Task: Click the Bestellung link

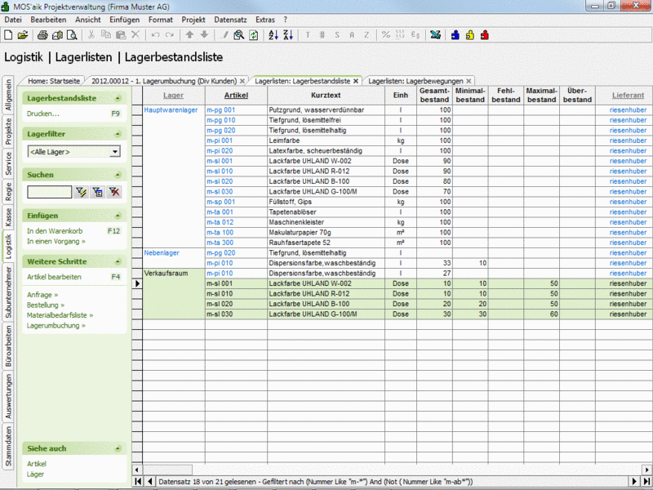Action: point(46,305)
